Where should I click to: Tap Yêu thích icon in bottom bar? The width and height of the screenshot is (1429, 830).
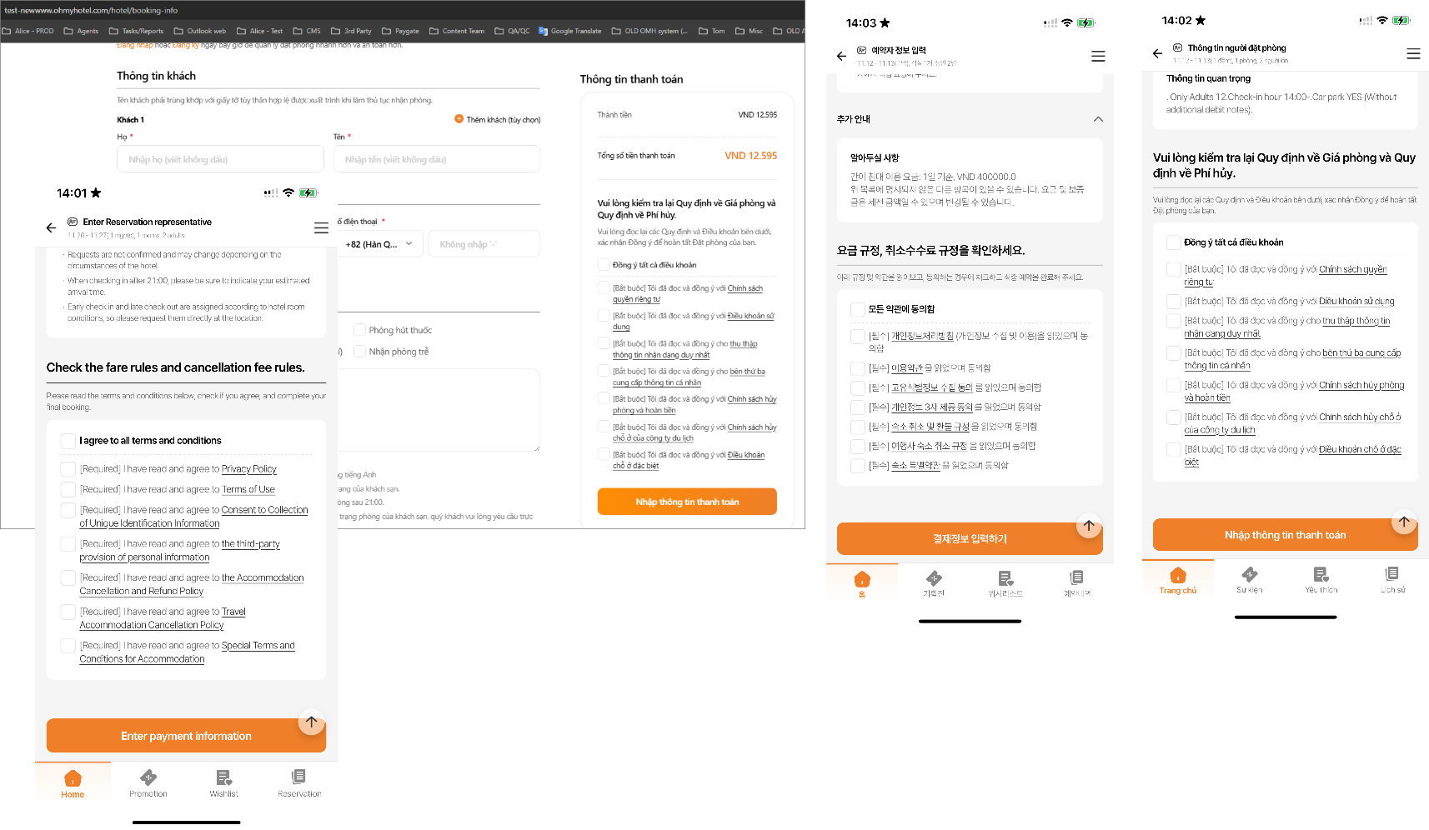pyautogui.click(x=1321, y=574)
